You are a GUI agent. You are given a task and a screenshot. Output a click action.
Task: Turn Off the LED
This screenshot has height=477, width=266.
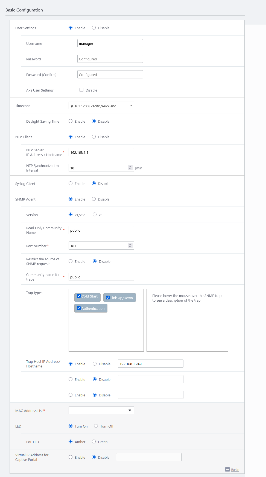pos(96,426)
